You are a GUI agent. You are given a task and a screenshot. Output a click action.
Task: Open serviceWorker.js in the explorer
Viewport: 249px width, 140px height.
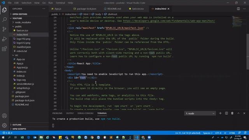[25, 84]
